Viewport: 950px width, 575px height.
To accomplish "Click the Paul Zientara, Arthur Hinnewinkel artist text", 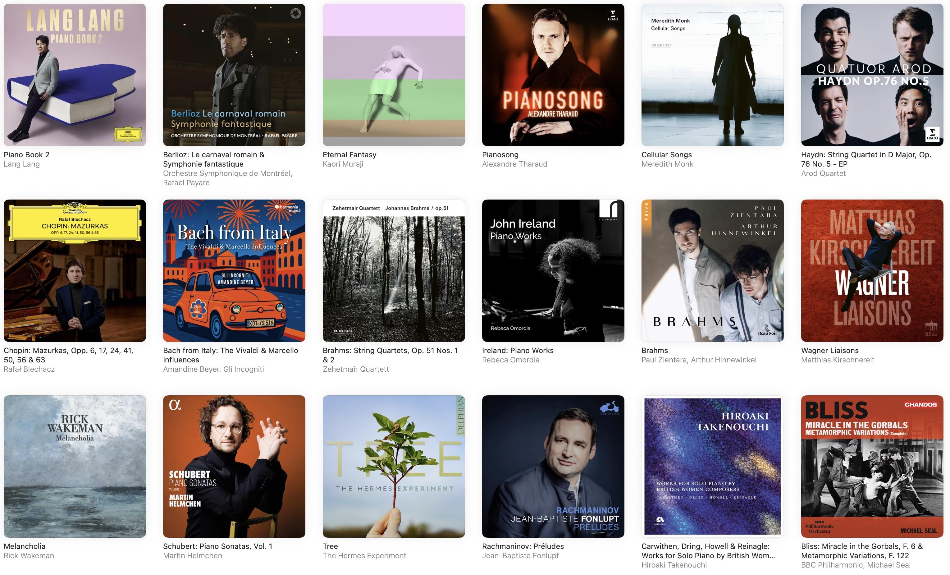I will (699, 360).
